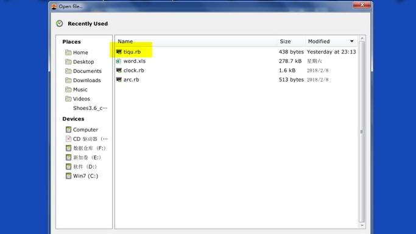Click the Downloads folder icon
This screenshot has width=416, height=234.
(68, 80)
